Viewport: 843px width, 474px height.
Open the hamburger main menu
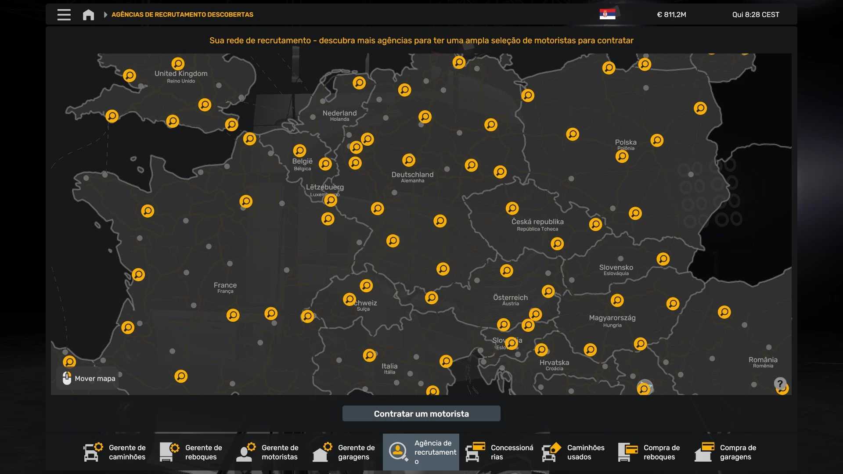[64, 14]
